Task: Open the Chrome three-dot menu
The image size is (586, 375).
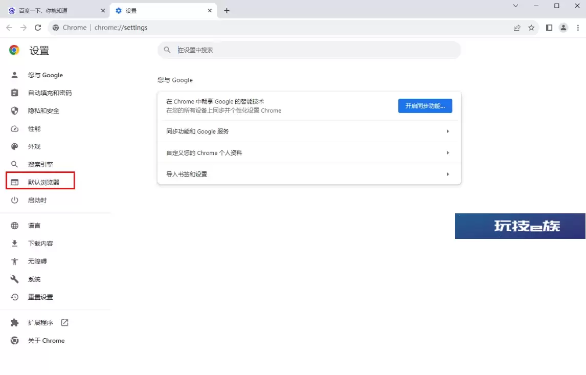Action: pos(578,27)
